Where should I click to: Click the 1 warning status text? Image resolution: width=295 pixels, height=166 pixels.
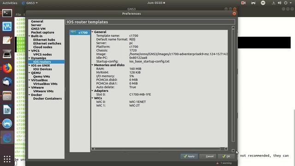tap(226, 163)
